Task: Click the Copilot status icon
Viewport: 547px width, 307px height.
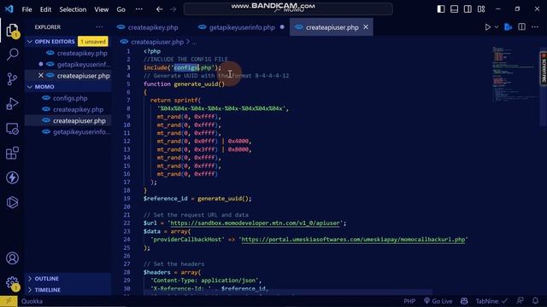Action: pos(464,301)
